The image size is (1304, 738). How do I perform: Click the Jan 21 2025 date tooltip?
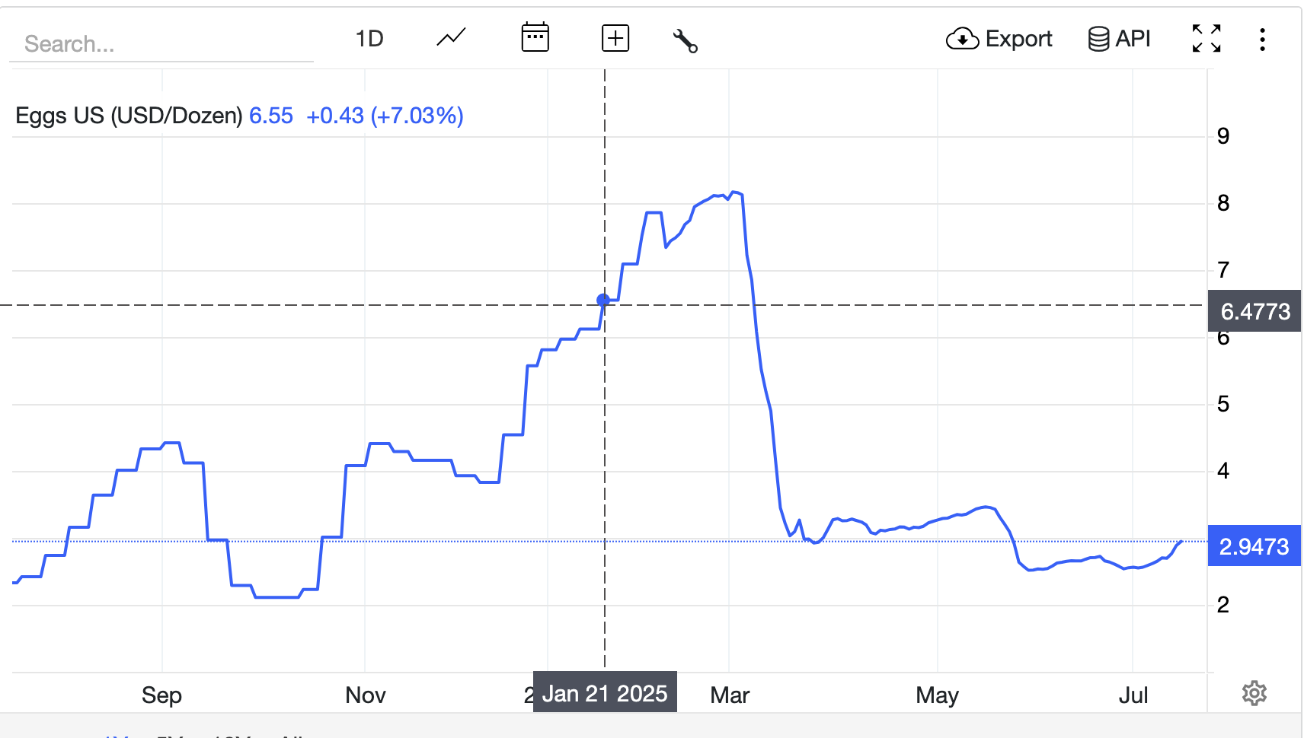605,692
